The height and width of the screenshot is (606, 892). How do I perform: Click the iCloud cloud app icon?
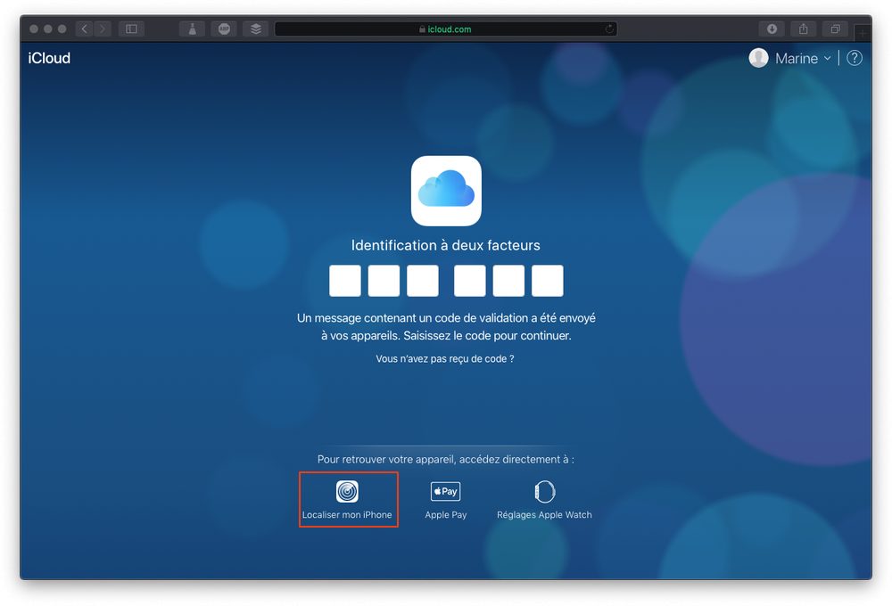(446, 191)
